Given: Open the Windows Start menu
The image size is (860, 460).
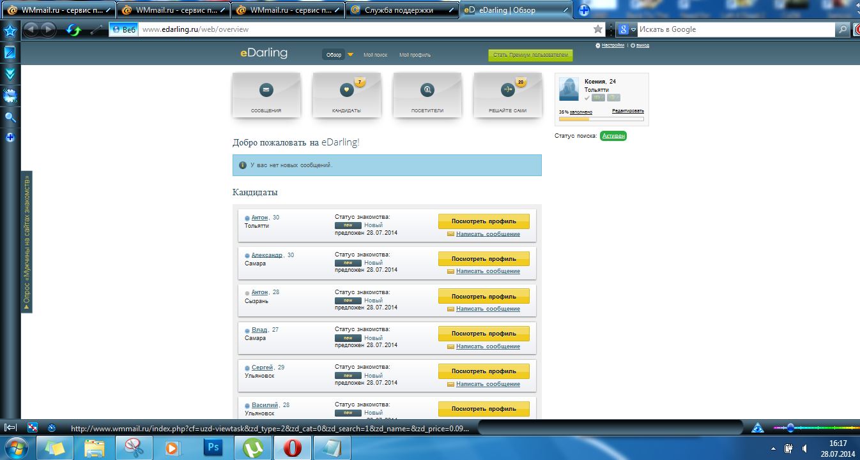Looking at the screenshot, I should [x=15, y=447].
